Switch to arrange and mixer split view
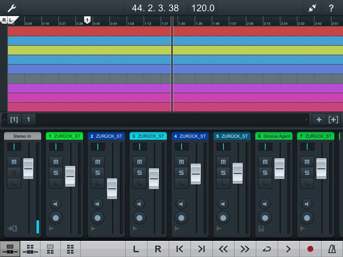Viewport: 343px width, 257px height. pyautogui.click(x=10, y=249)
